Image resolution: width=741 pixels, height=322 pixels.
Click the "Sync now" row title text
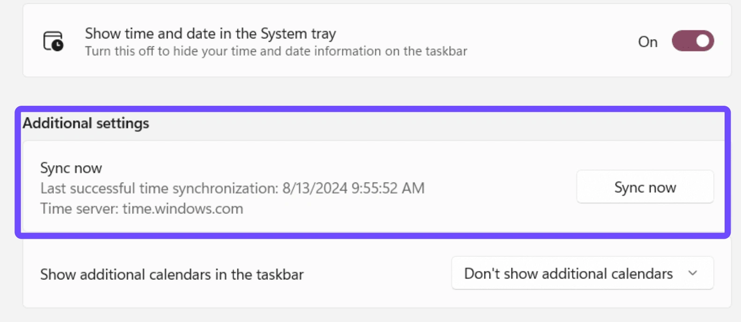[x=71, y=168]
